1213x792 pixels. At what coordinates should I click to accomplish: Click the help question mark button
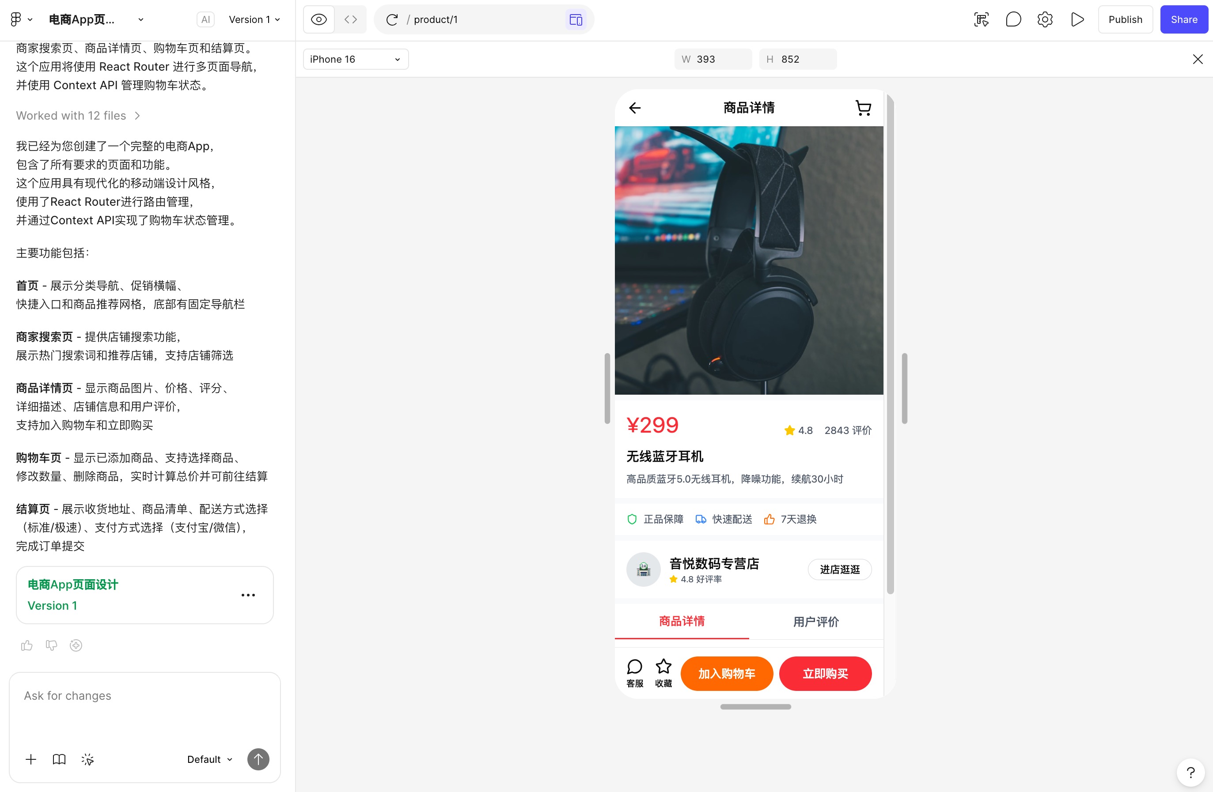pyautogui.click(x=1191, y=773)
